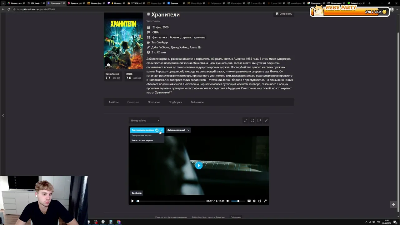The width and height of the screenshot is (400, 225).
Task: Click the release date 23 фев. 2009
Action: coord(160,27)
